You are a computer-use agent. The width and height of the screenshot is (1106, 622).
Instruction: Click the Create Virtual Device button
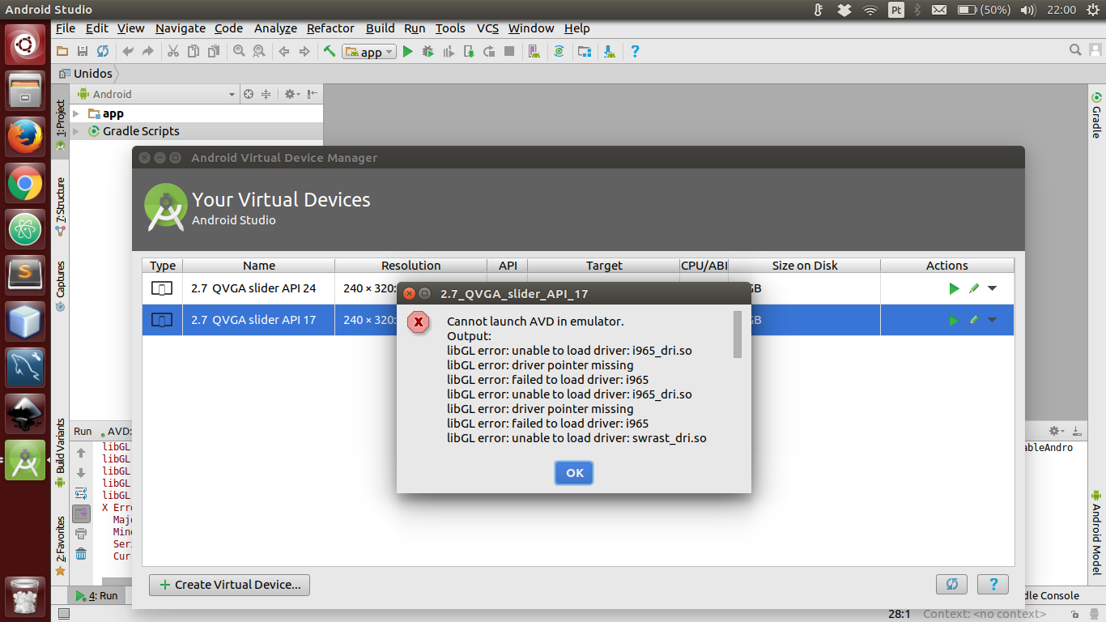(229, 584)
